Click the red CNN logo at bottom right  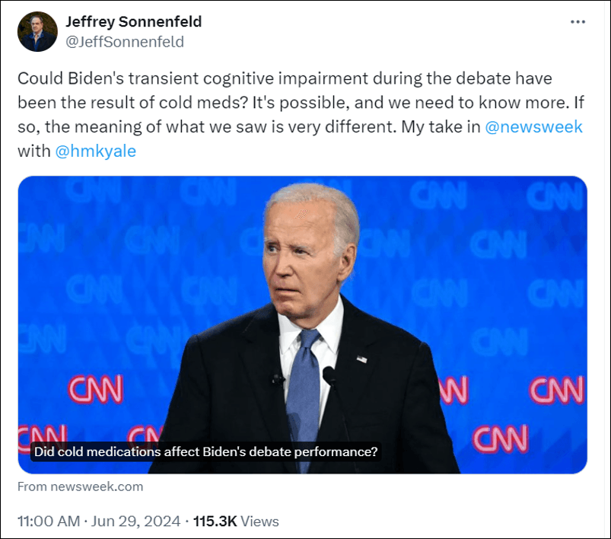556,390
